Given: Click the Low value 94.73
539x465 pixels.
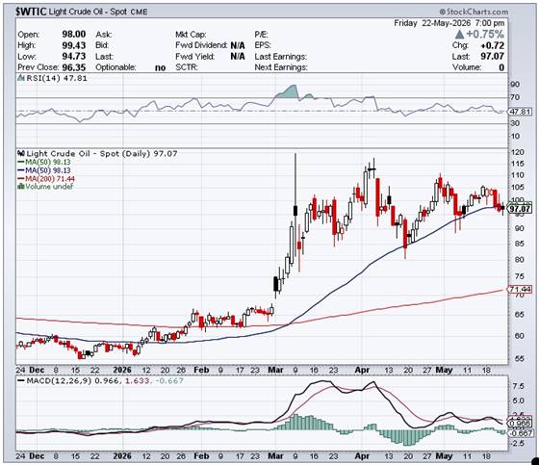Looking at the screenshot, I should click(x=73, y=56).
